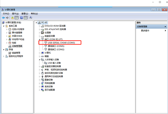Select 设备管理器 in left tree

click(x=17, y=46)
